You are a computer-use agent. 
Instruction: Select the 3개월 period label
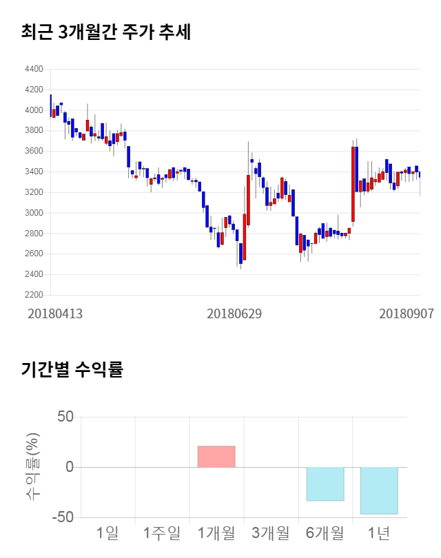(271, 533)
